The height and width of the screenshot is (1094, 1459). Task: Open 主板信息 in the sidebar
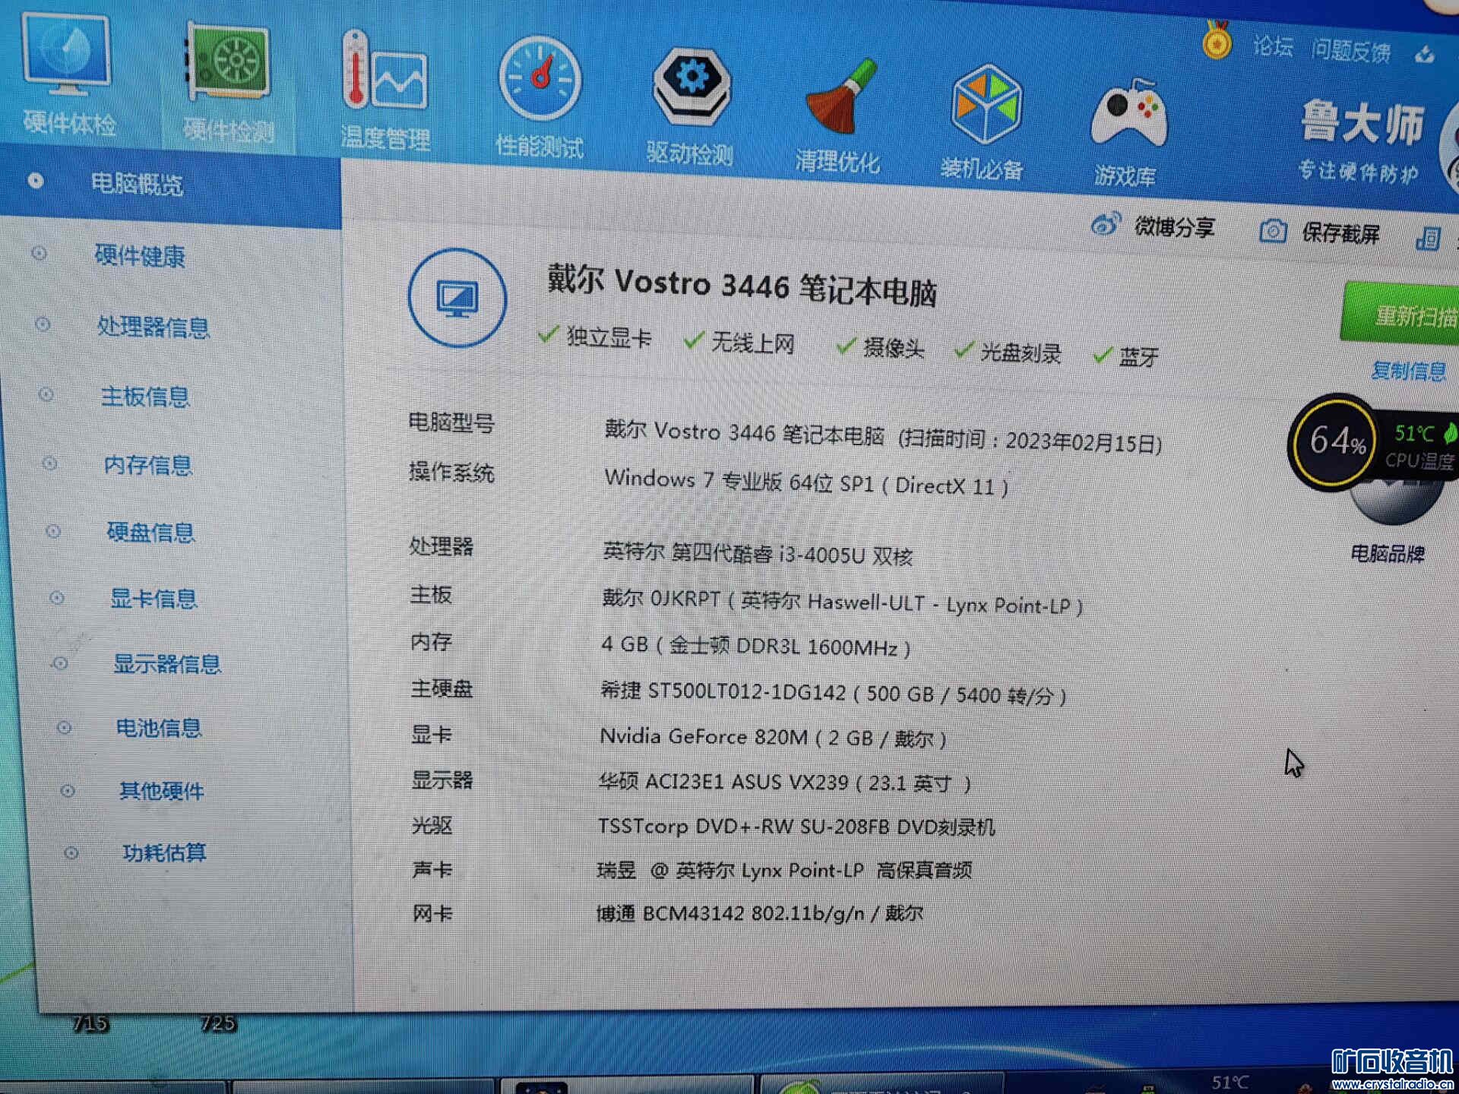[145, 397]
